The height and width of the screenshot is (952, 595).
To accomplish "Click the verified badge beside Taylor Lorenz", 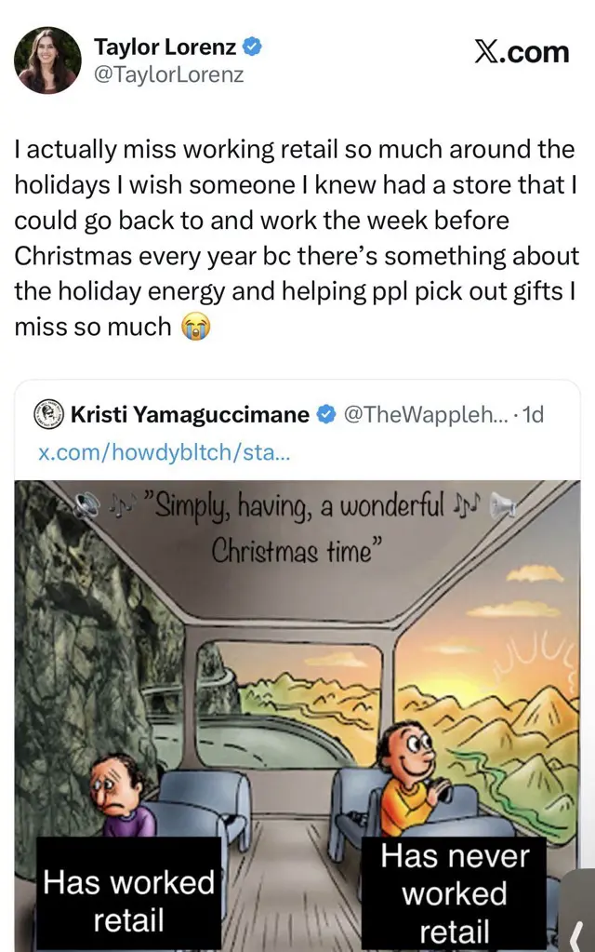I will tap(252, 47).
